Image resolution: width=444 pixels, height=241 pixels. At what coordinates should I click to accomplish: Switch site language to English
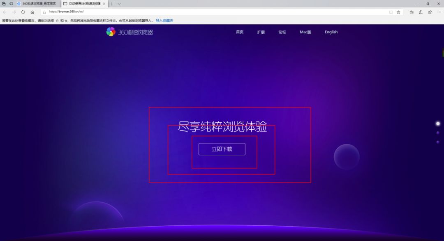pyautogui.click(x=331, y=32)
